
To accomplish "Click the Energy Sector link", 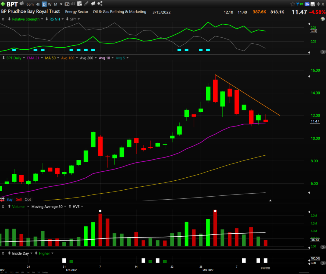I will click(77, 12).
